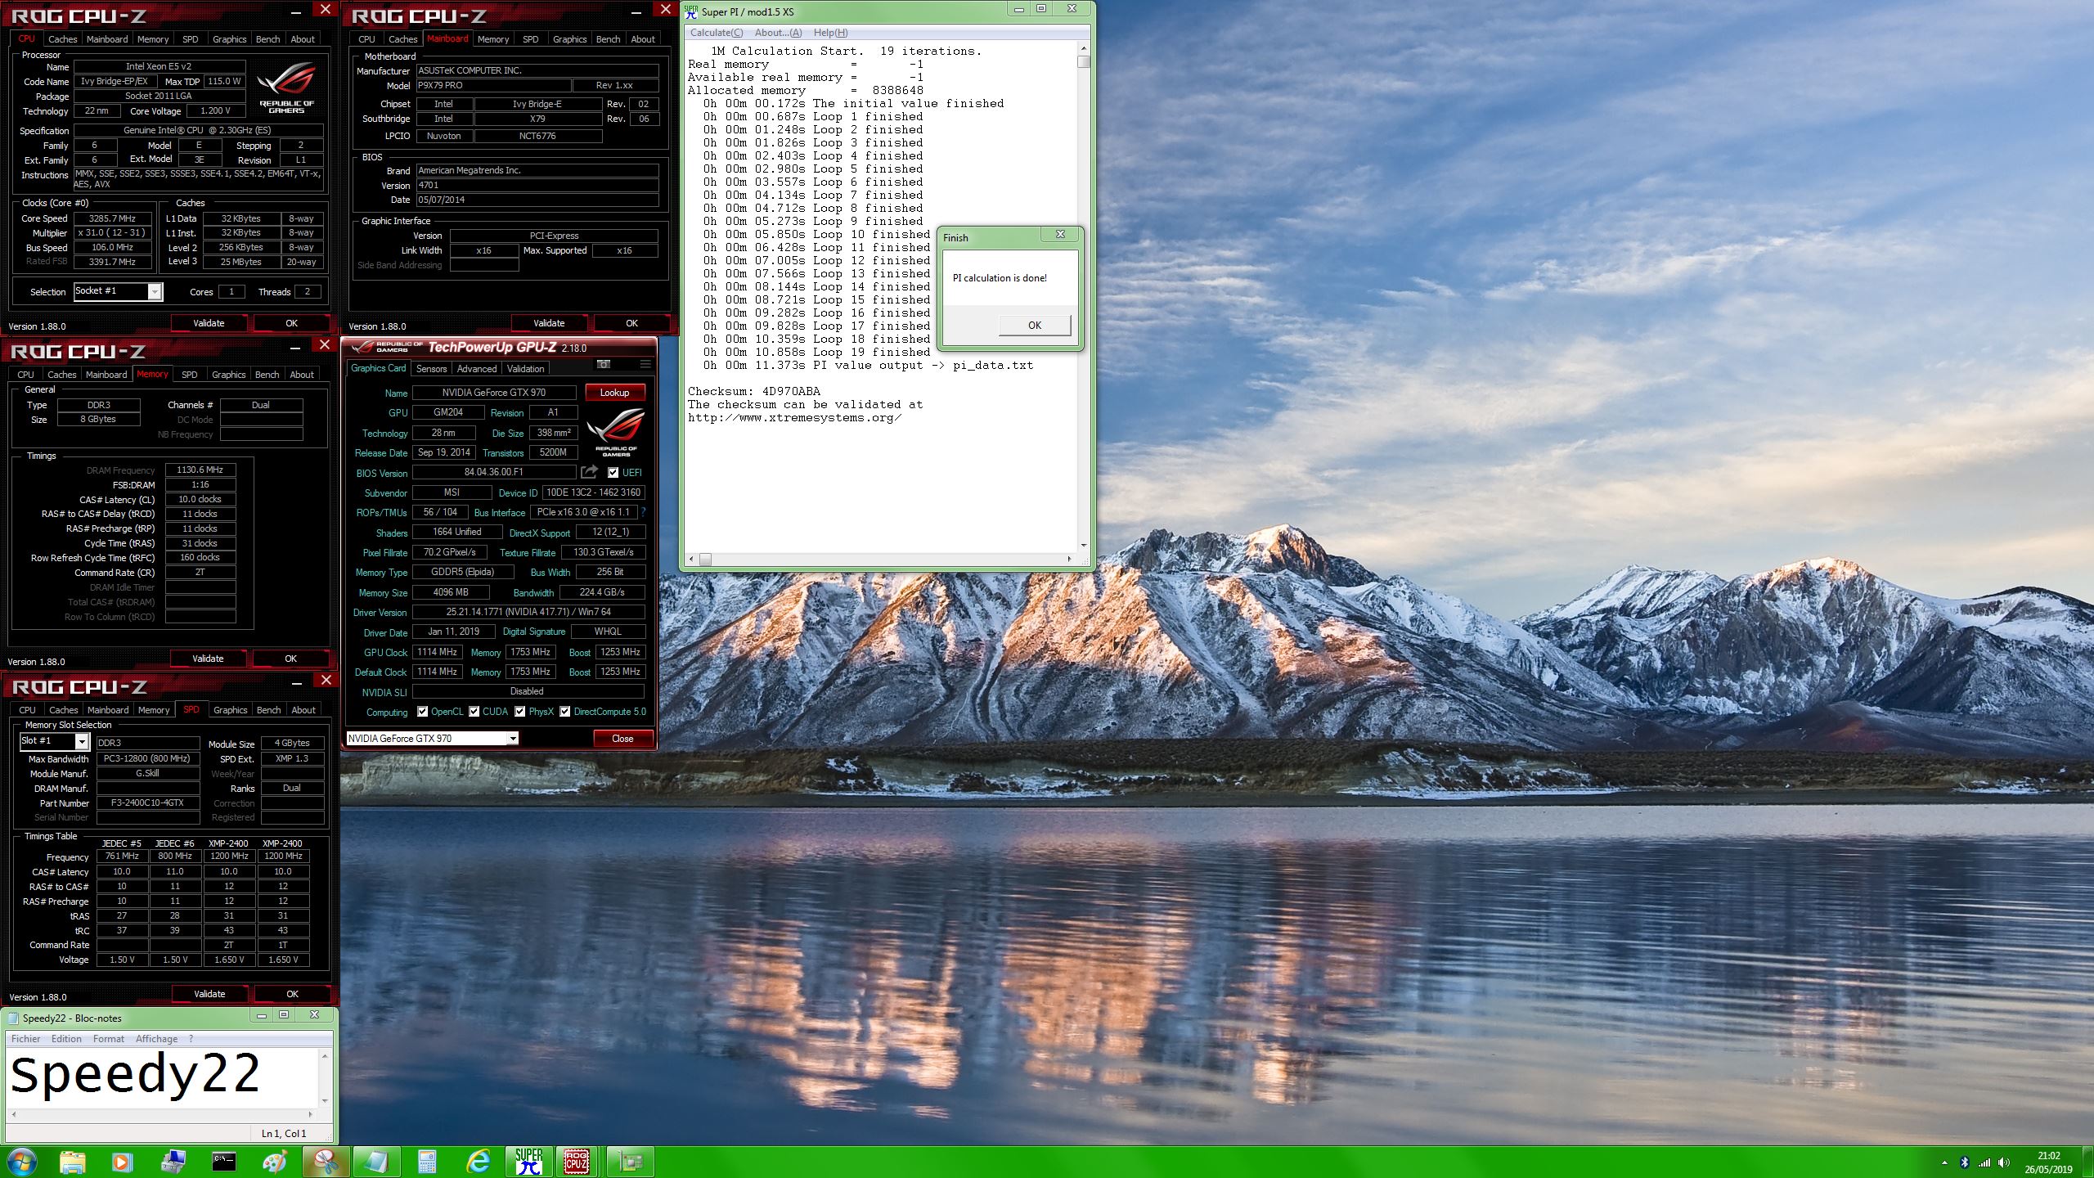
Task: Click Close button in GPU-Z
Action: (622, 739)
